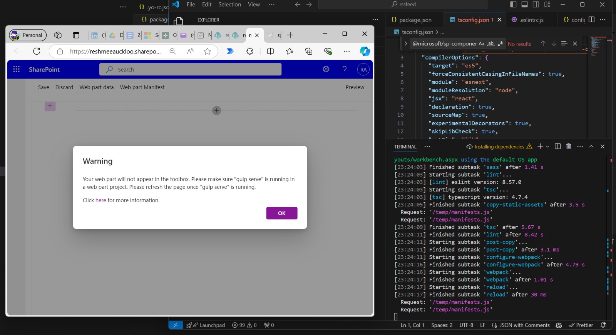Image resolution: width=616 pixels, height=335 pixels.
Task: Click OK in the Warning dialog
Action: (x=282, y=213)
